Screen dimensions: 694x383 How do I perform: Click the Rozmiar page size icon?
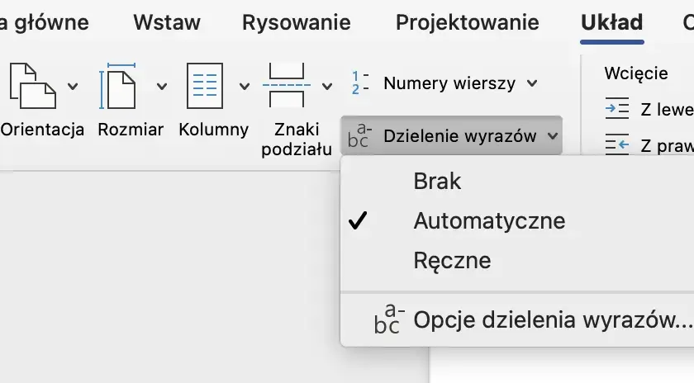tap(117, 86)
